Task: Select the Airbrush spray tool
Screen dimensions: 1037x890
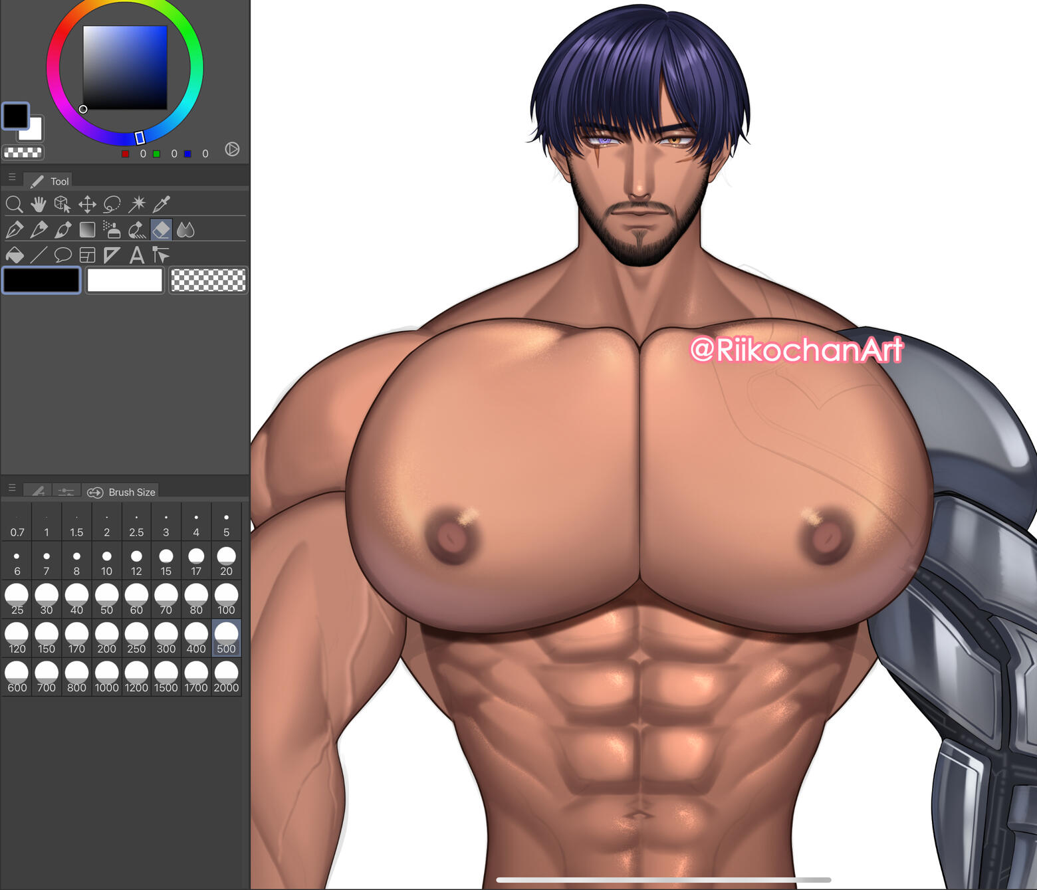Action: tap(112, 230)
